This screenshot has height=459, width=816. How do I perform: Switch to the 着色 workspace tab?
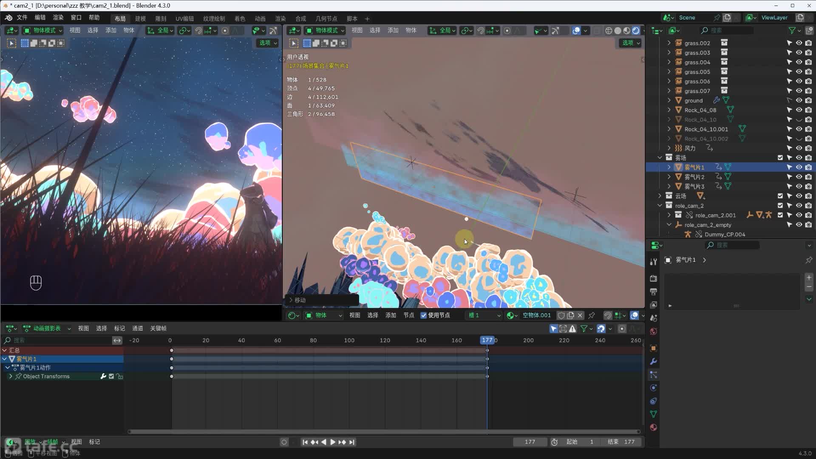pos(240,19)
